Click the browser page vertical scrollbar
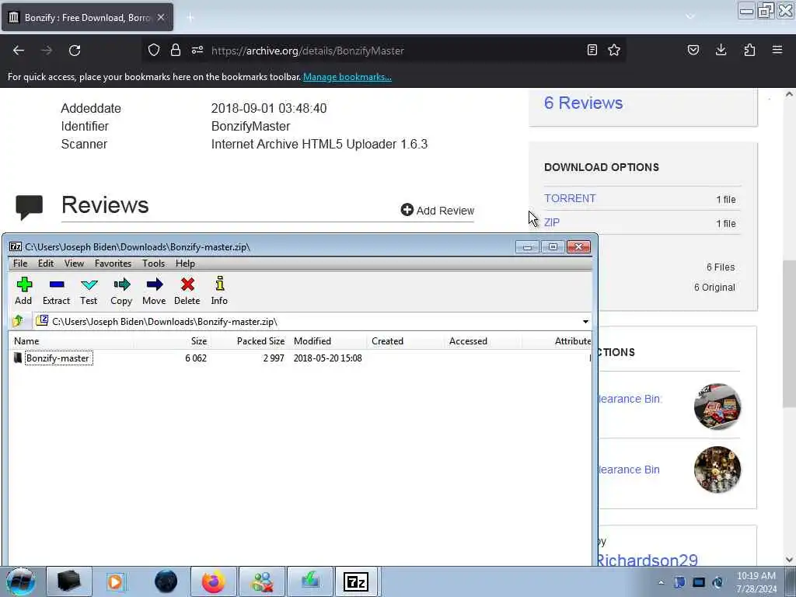 pos(789,333)
